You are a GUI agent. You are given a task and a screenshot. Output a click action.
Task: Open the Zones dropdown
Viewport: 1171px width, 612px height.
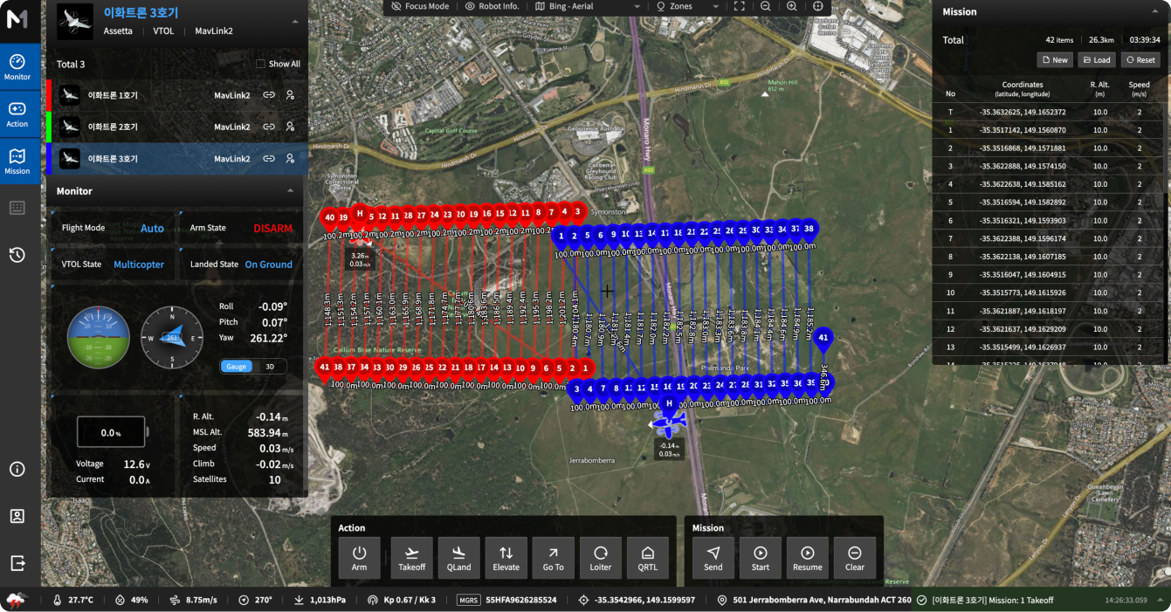pyautogui.click(x=687, y=6)
